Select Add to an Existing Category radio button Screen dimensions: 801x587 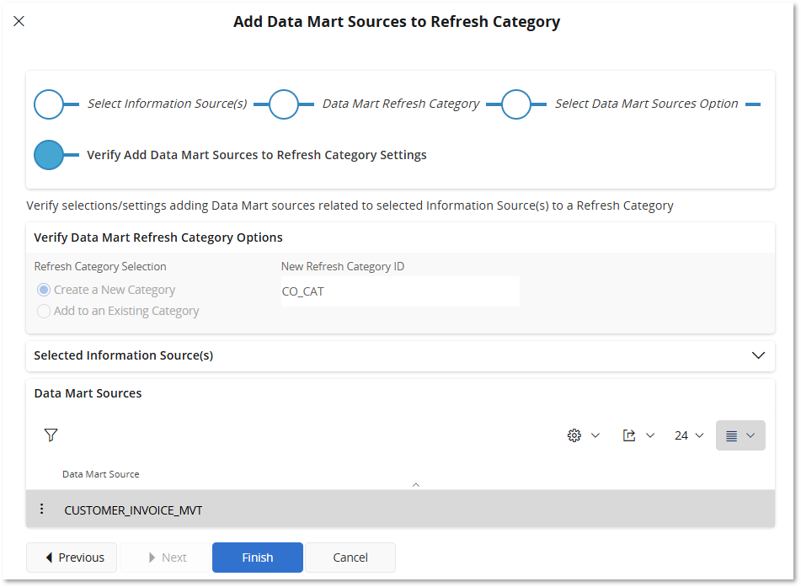coord(44,311)
